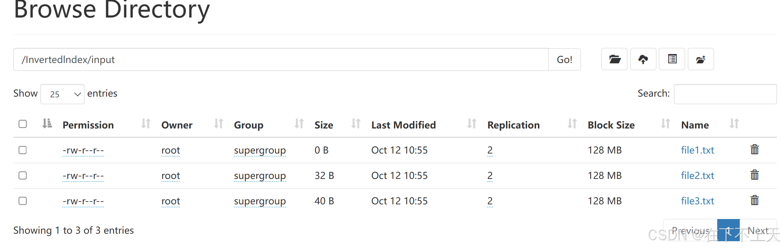This screenshot has height=248, width=782.
Task: Click the upload files cloud icon
Action: pos(643,59)
